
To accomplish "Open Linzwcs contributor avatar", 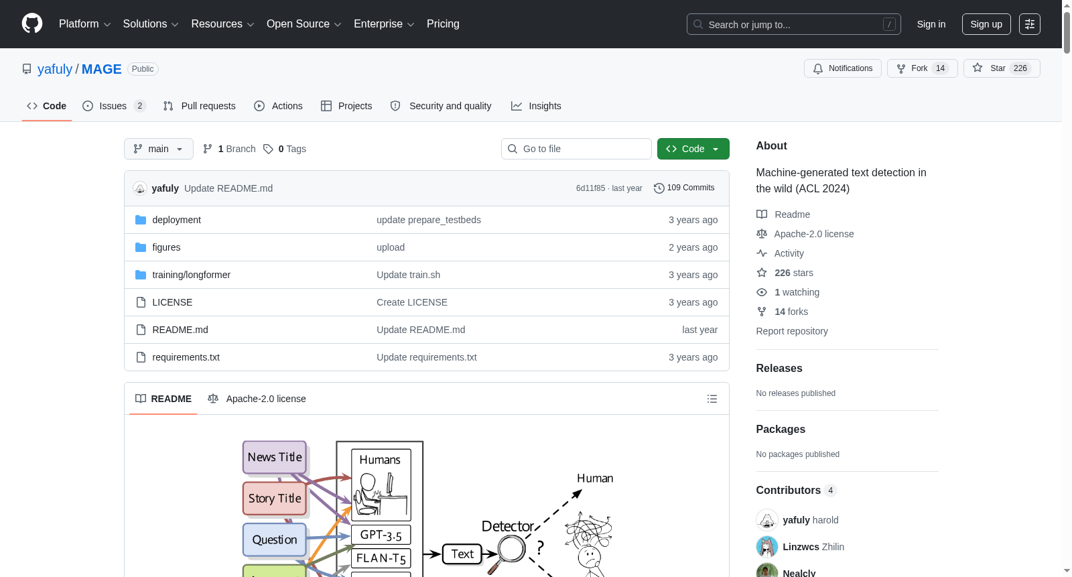I will [767, 547].
